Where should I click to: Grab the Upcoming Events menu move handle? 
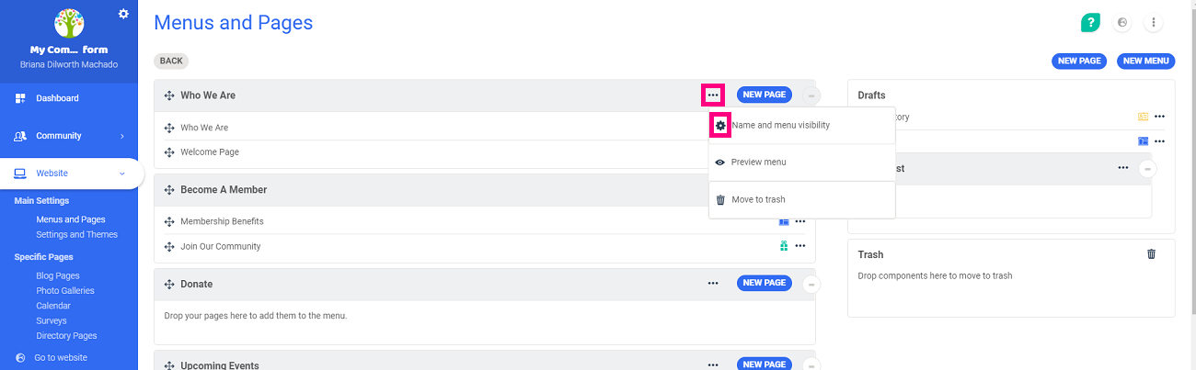coord(169,365)
